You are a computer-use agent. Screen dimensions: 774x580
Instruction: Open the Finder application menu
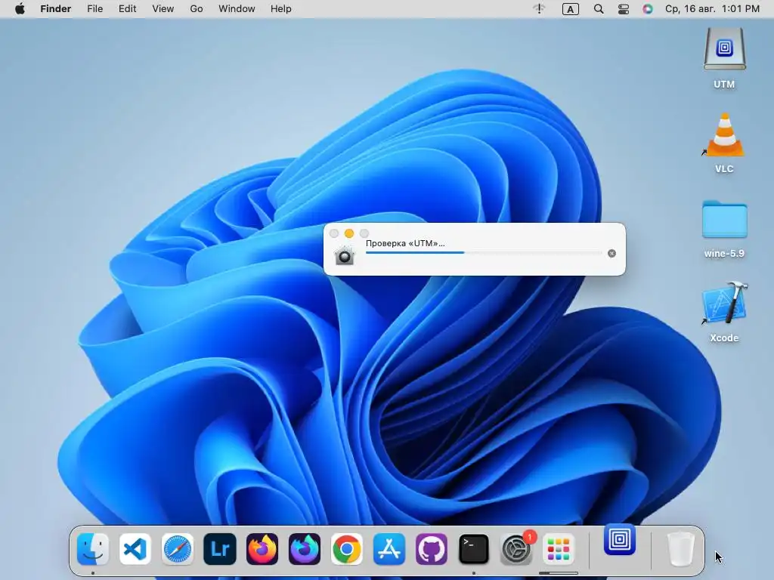click(x=56, y=9)
